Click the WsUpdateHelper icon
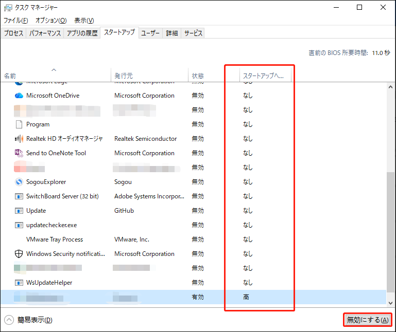 pyautogui.click(x=19, y=283)
